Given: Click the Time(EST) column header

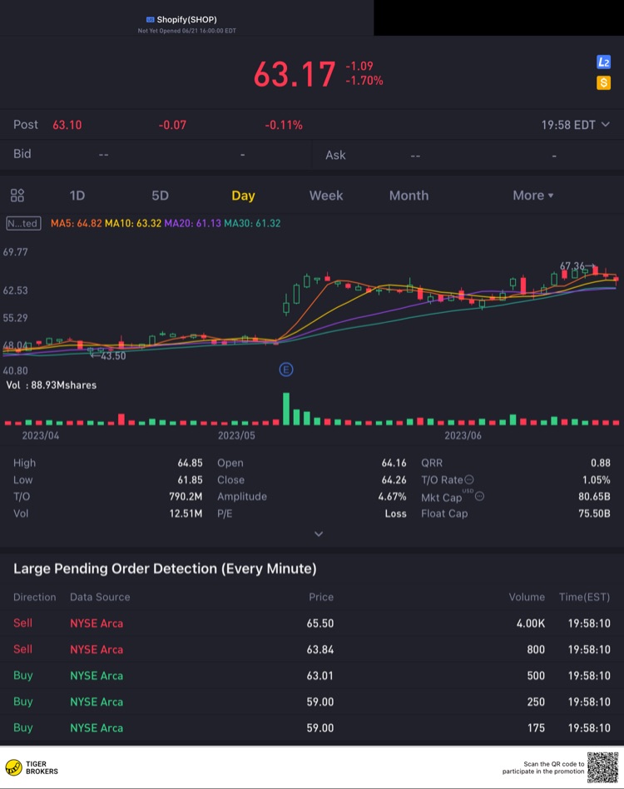Looking at the screenshot, I should click(x=584, y=597).
